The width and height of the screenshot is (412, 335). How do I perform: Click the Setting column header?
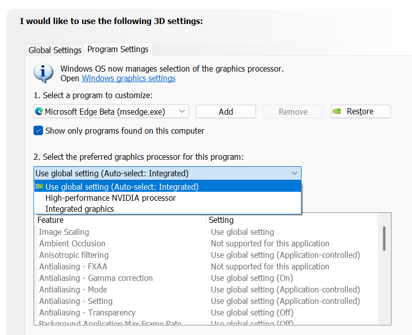click(291, 220)
